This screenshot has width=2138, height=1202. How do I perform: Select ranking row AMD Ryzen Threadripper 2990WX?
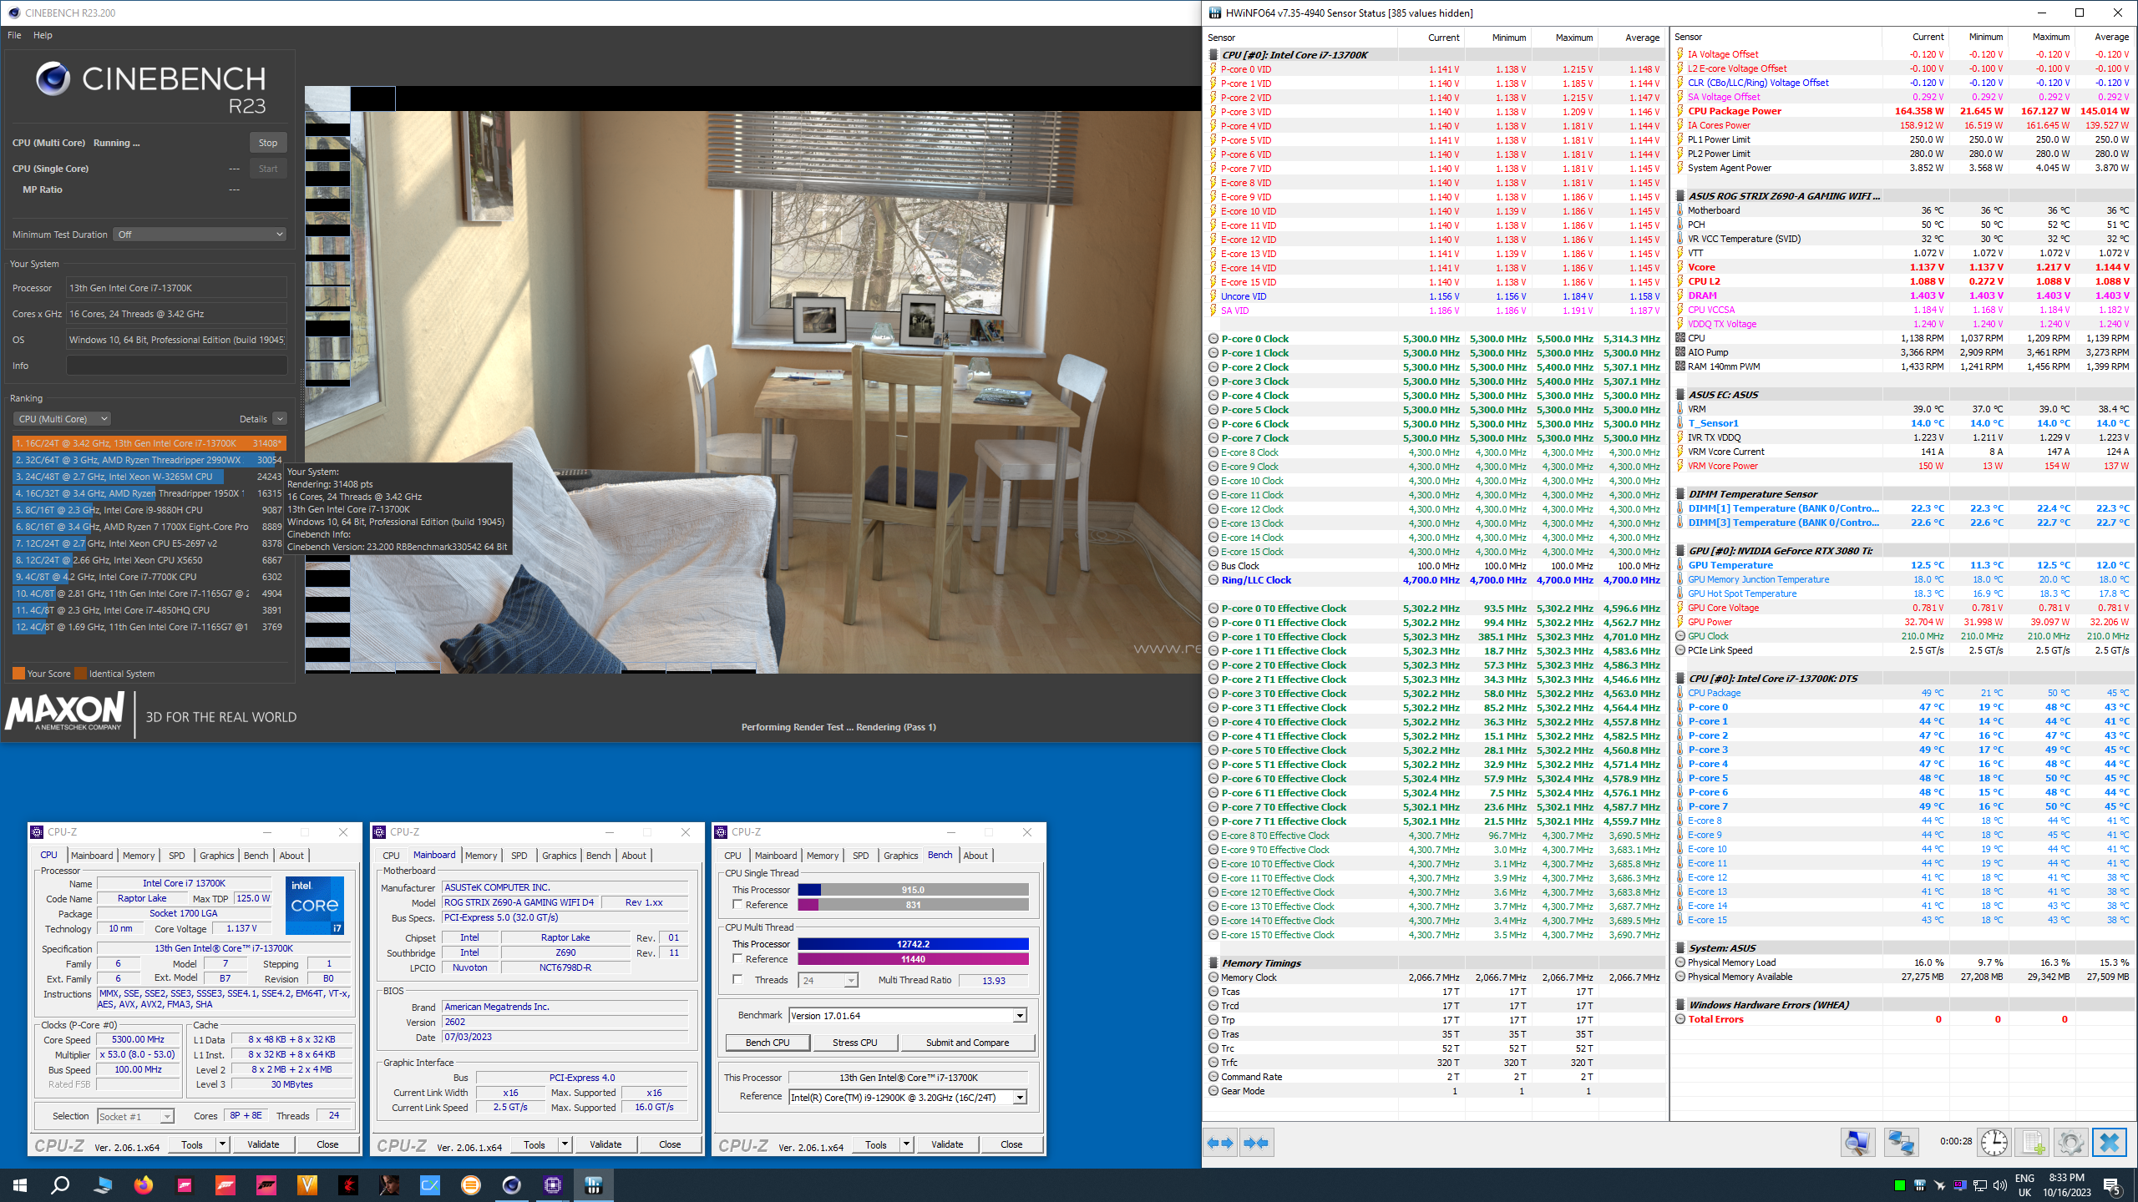pos(149,460)
